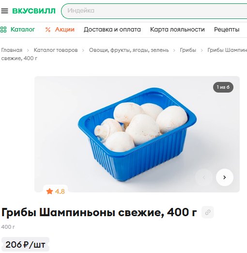Image resolution: width=247 pixels, height=253 pixels.
Task: Open the Каталог menu
Action: [x=23, y=30]
